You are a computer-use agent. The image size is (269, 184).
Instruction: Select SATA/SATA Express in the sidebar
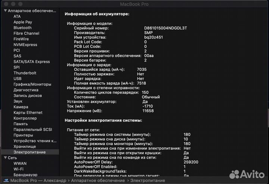coord(32,61)
